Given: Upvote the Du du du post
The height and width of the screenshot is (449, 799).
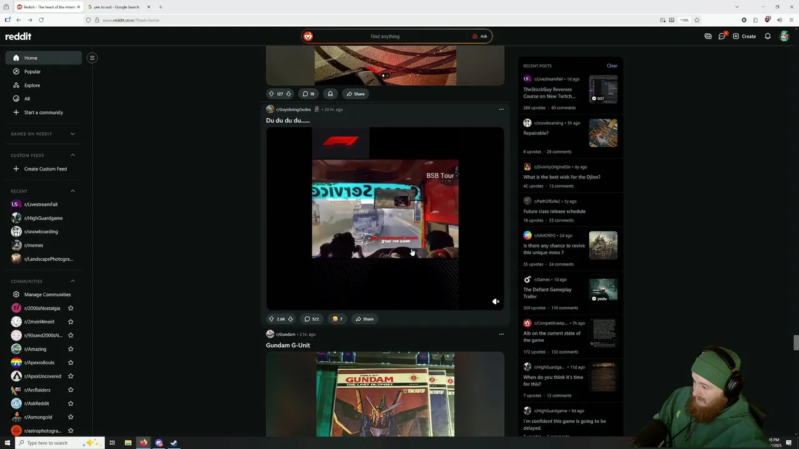Looking at the screenshot, I should point(272,319).
